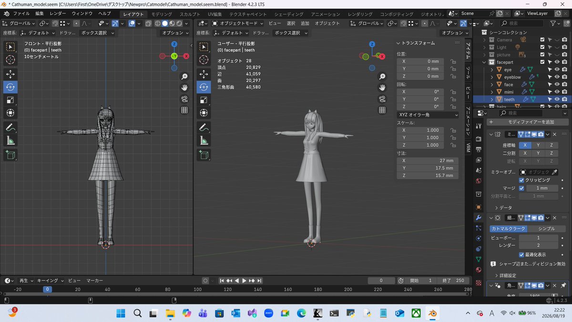Toggle camera view icon in right viewport
572x322 pixels.
click(382, 99)
